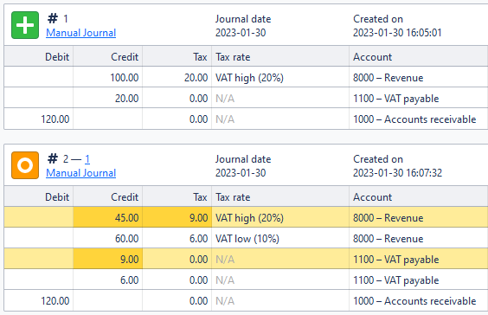Select the 20.00 tax cell for VAT high
The height and width of the screenshot is (315, 488).
[177, 78]
